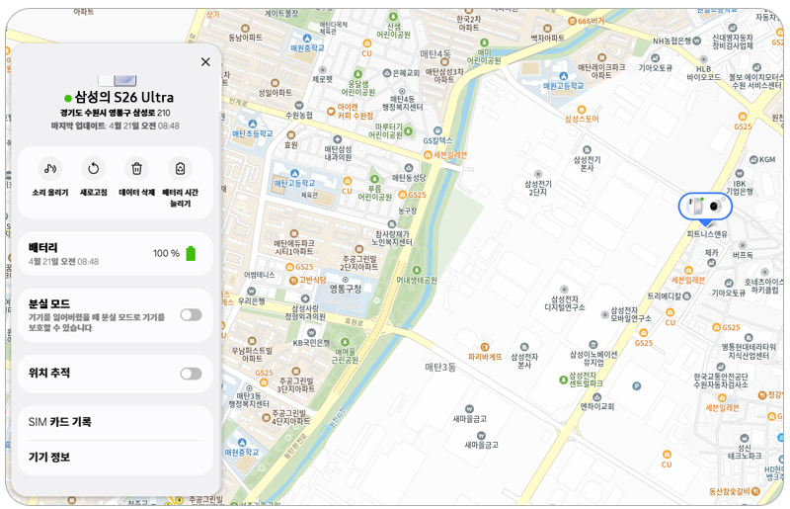Click the 매원중학교 school marker
This screenshot has width=790, height=509.
[x=307, y=39]
